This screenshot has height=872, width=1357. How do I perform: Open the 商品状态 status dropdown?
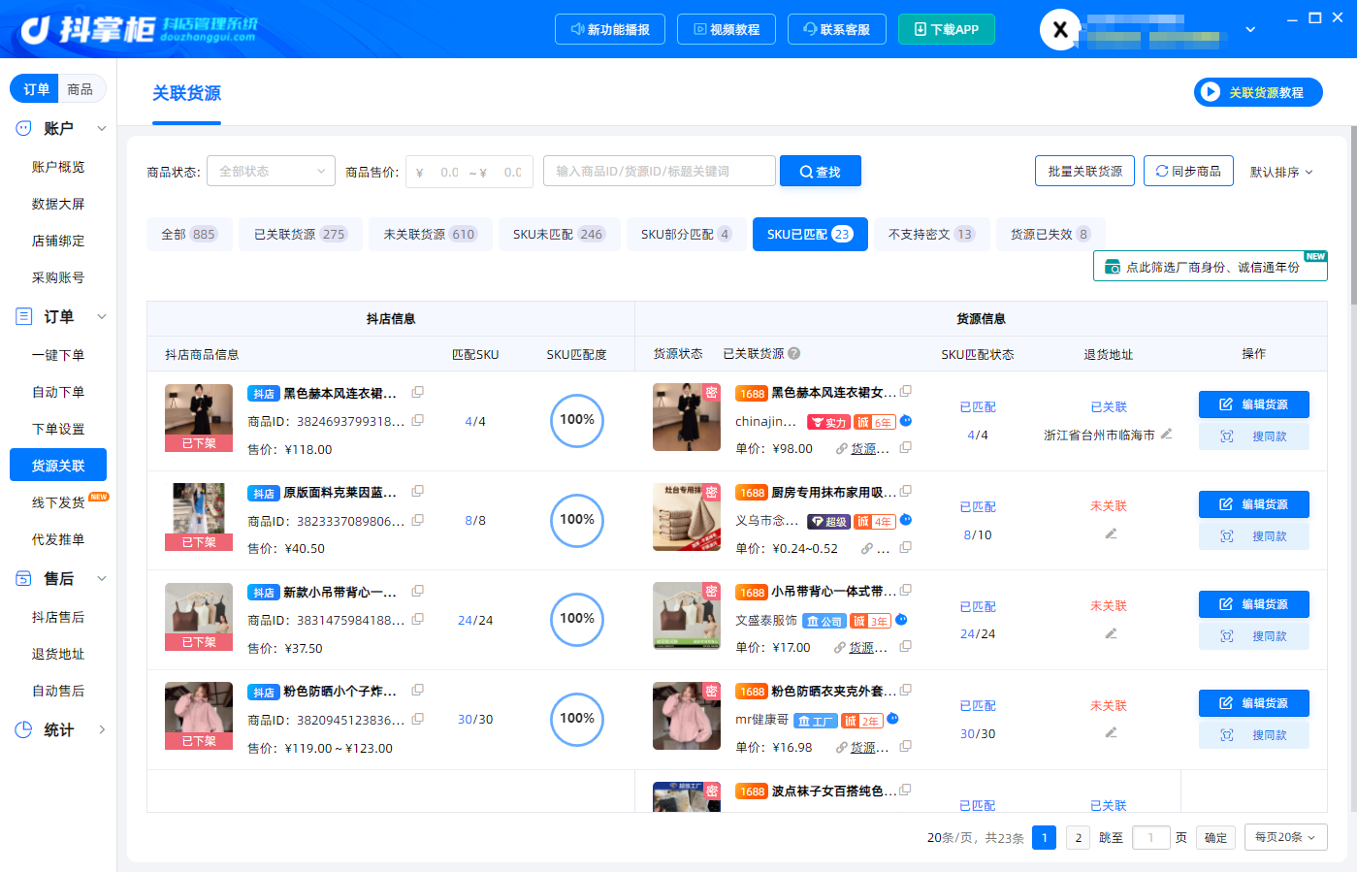[x=271, y=172]
